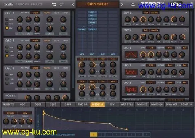Open LFO 1 'fast' slew selector

(185, 48)
